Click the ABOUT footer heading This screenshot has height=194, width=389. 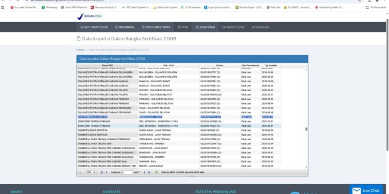[x=17, y=192]
